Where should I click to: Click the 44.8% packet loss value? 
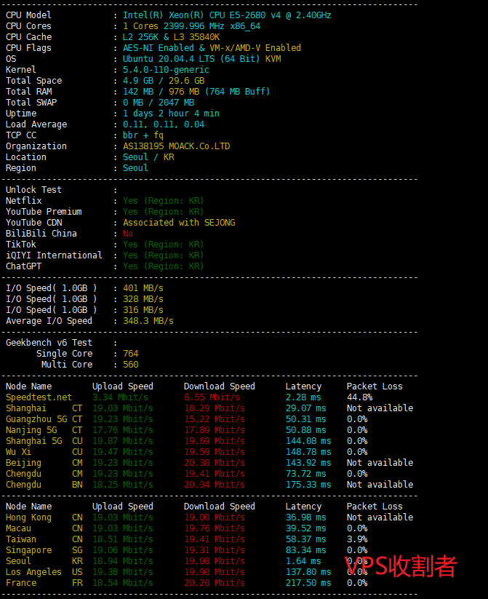[359, 397]
